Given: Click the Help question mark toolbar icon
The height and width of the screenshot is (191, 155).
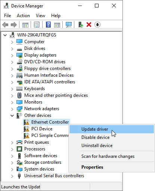Looking at the screenshot, I should 48,25.
